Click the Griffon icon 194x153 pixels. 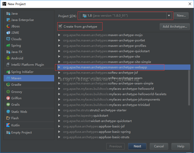[x=8, y=98]
